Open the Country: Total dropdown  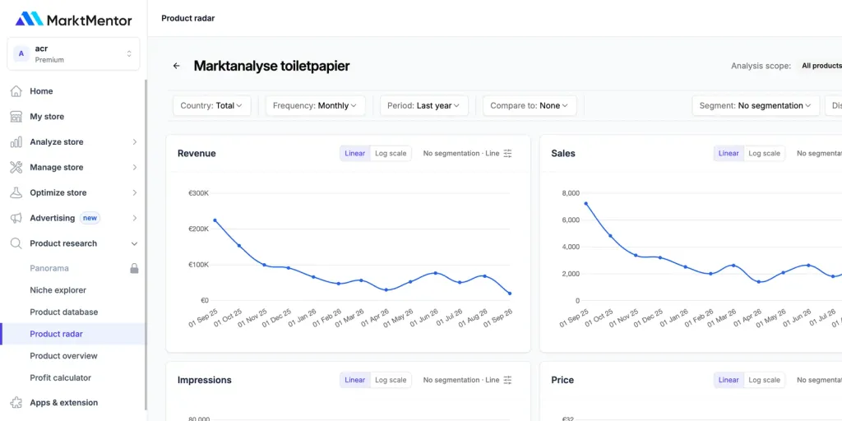click(x=211, y=106)
